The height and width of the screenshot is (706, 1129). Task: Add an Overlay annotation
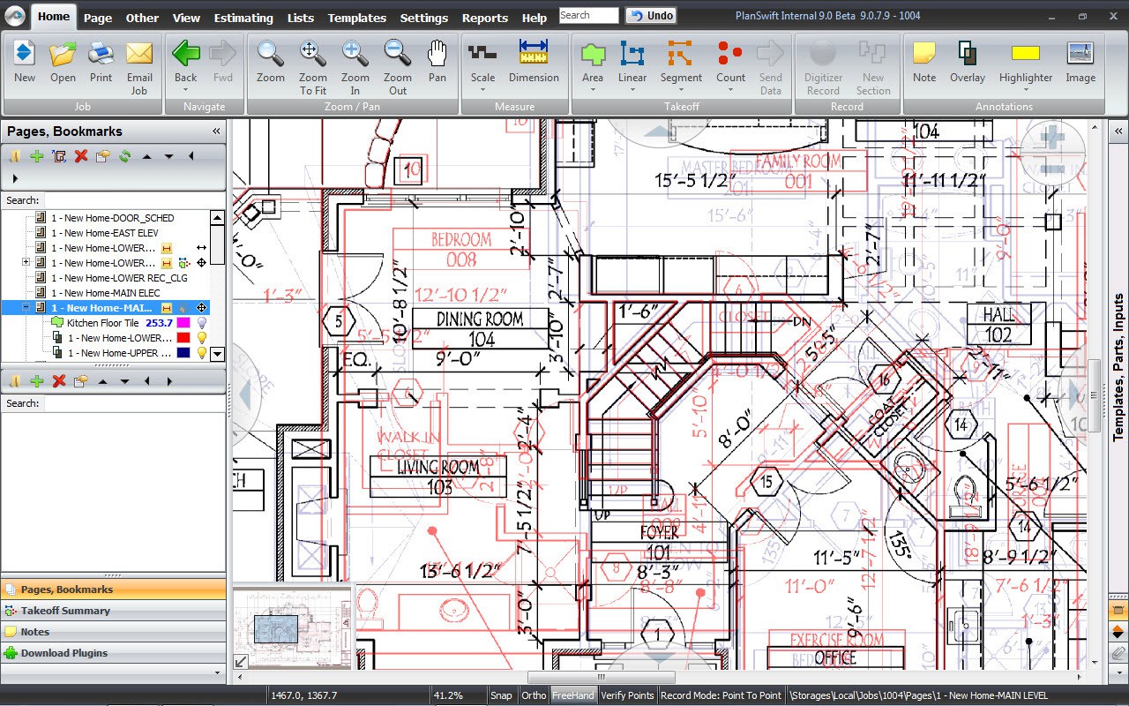click(x=967, y=62)
